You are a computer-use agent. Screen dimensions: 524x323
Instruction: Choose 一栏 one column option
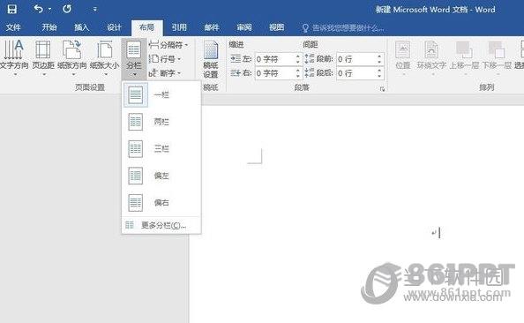click(161, 95)
